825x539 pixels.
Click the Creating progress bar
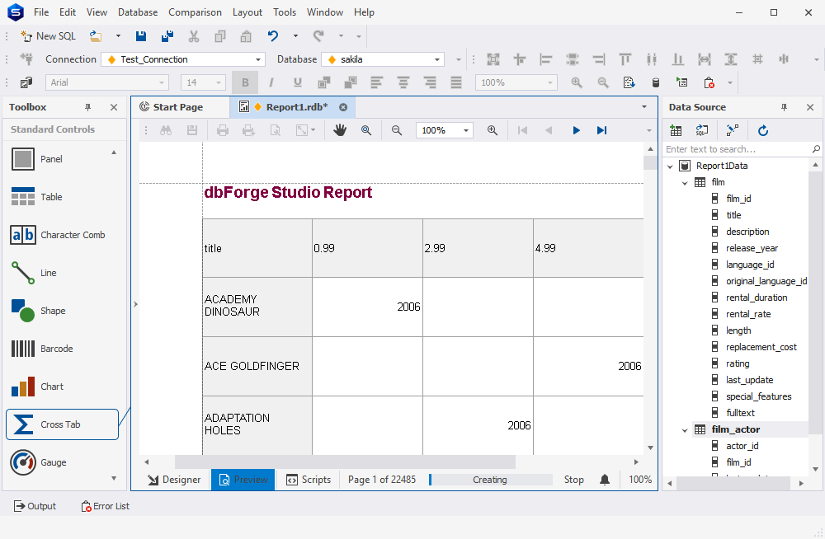[490, 480]
